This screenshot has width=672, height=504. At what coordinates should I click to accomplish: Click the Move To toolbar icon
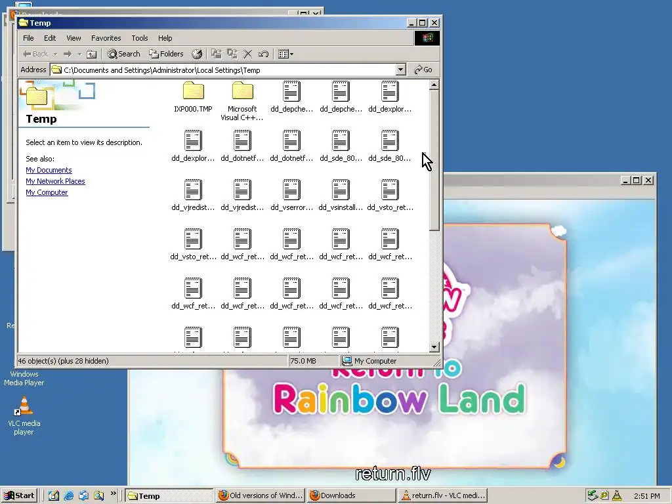217,54
